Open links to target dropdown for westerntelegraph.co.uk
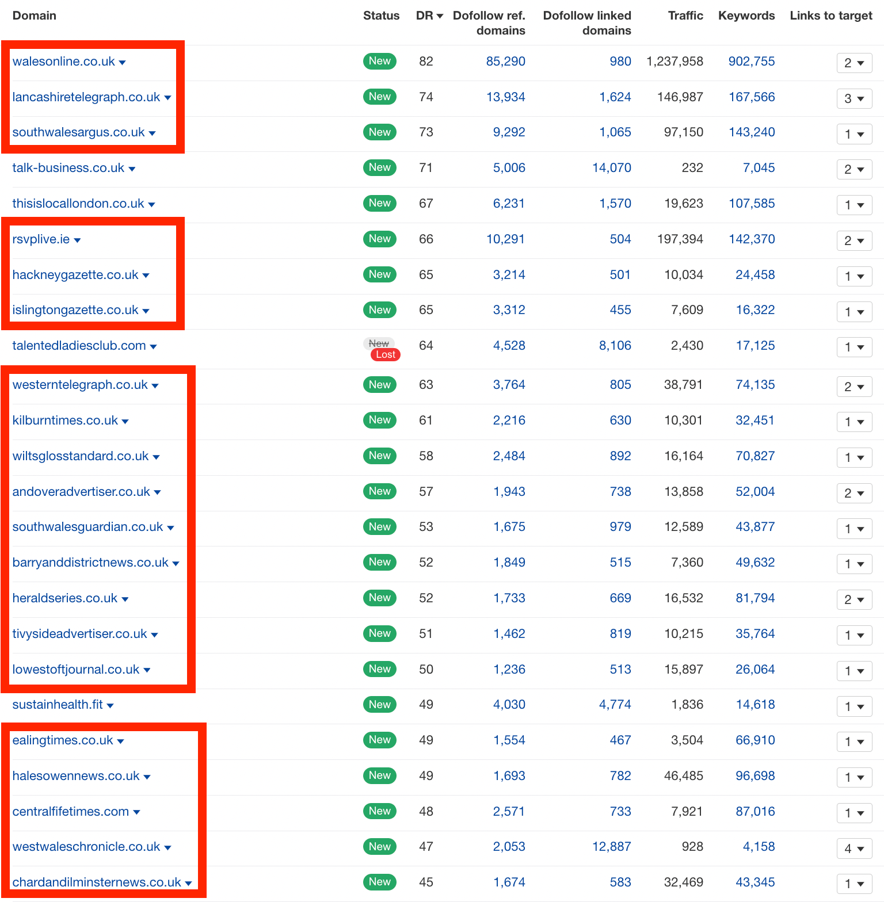This screenshot has width=884, height=902. tap(855, 387)
